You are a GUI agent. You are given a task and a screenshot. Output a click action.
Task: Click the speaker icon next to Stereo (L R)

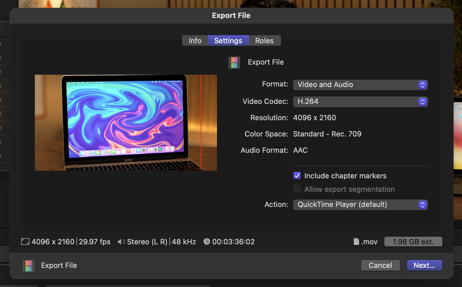pyautogui.click(x=121, y=242)
